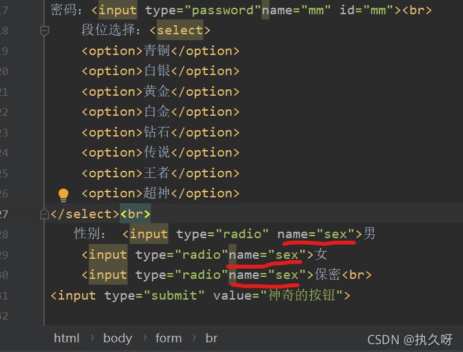Click the radio input line ending with 保密
This screenshot has height=352, width=463.
click(227, 275)
